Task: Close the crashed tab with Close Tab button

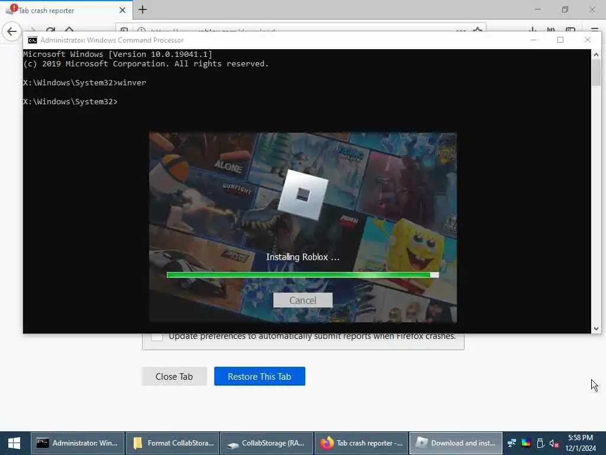Action: tap(174, 376)
